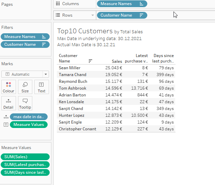Click the Tooltip marks button
215x185 pixels.
click(x=25, y=103)
